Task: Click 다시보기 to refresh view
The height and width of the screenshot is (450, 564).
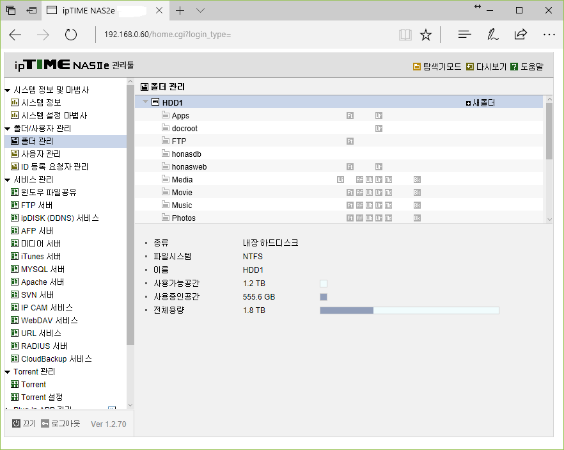Action: point(486,67)
